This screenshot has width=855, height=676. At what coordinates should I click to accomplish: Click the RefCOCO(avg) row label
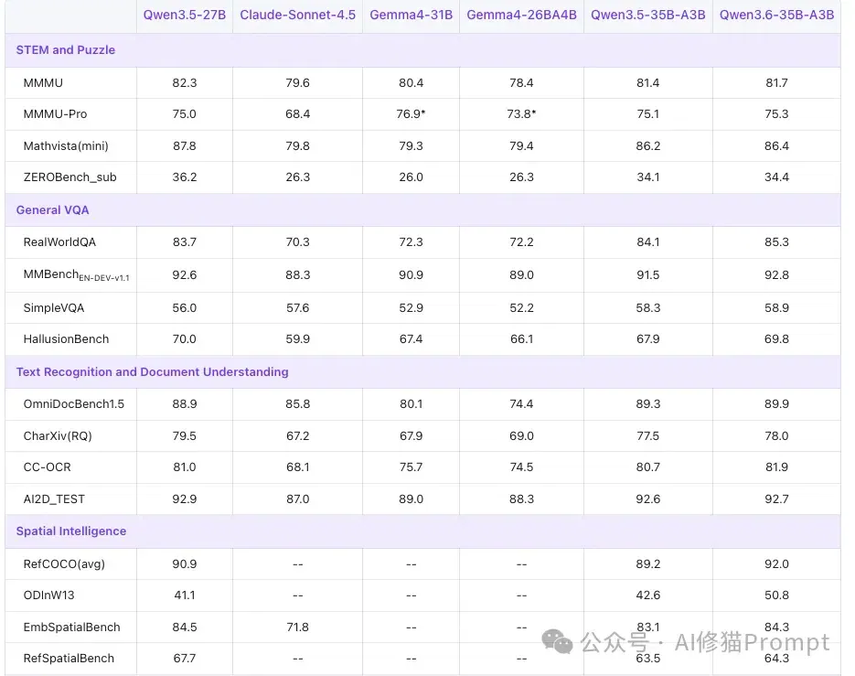pos(64,564)
